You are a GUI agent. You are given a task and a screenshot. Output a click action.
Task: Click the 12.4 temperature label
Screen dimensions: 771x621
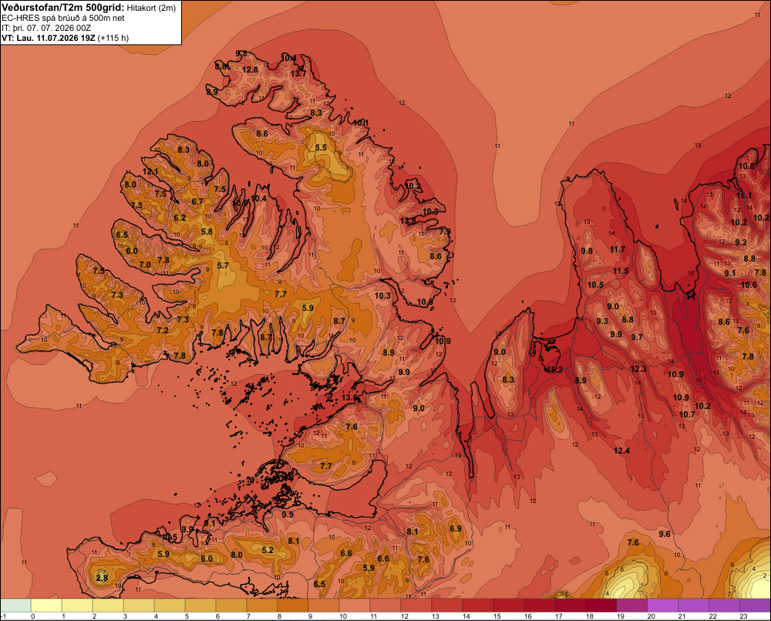click(x=621, y=451)
